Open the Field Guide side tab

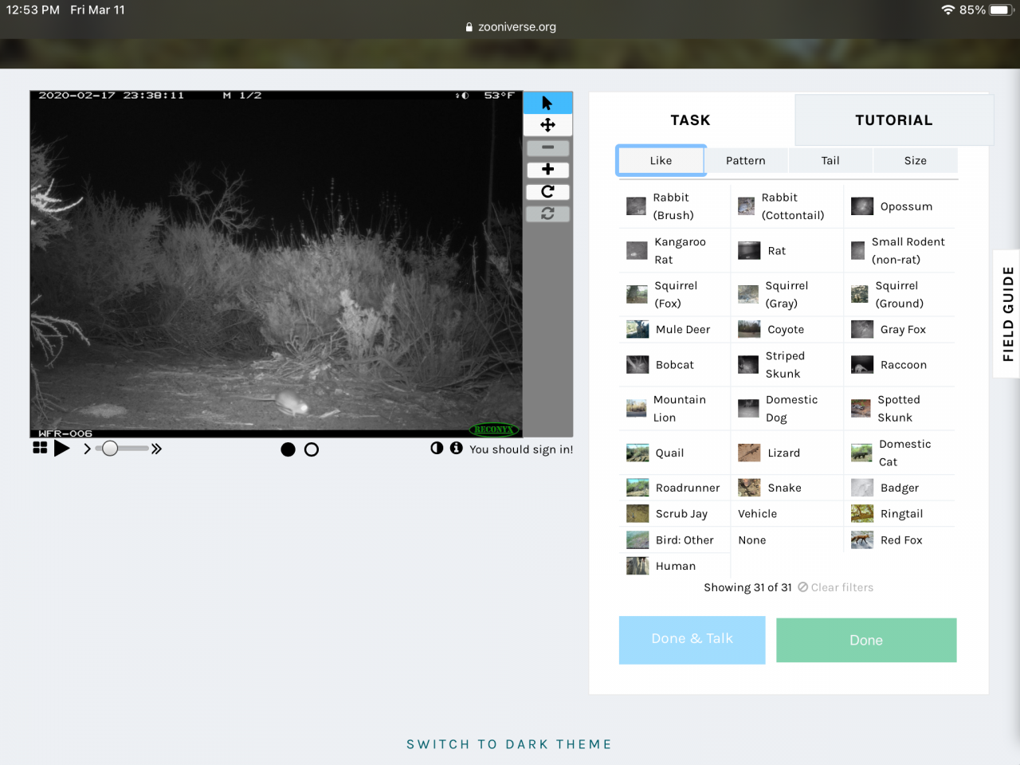(1008, 314)
